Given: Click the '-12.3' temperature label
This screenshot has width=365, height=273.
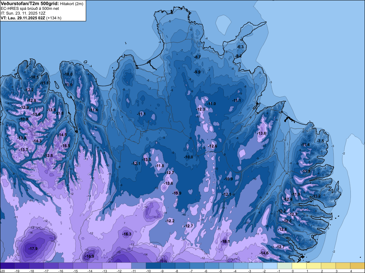Looking at the screenshot, I should pyautogui.click(x=201, y=109).
